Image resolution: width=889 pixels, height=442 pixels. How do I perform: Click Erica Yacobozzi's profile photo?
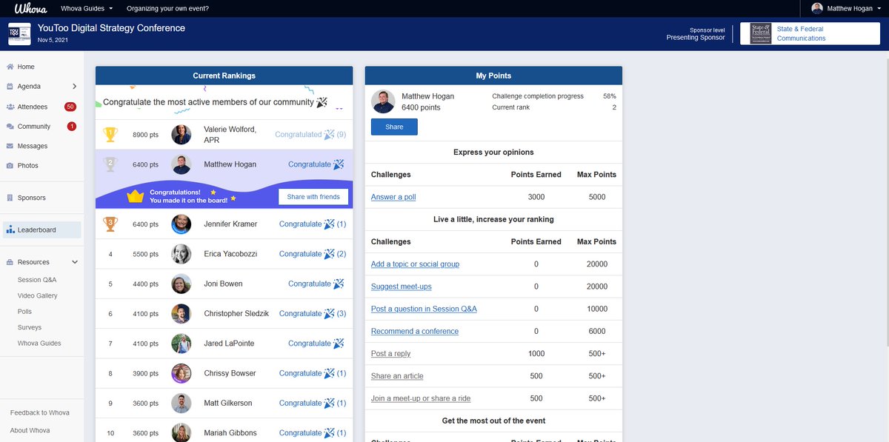pyautogui.click(x=182, y=254)
